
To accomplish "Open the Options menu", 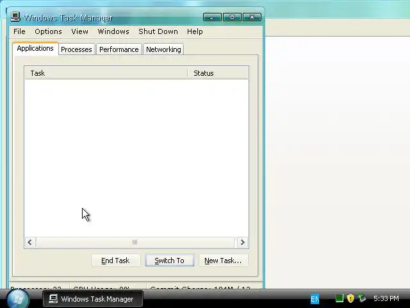I will tap(48, 31).
